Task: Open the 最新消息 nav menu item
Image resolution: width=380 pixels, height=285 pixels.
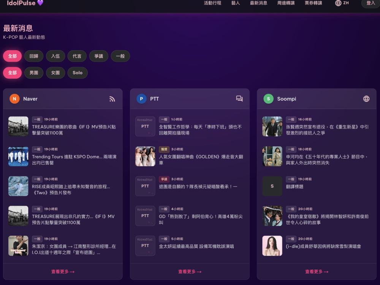Action: tap(258, 3)
